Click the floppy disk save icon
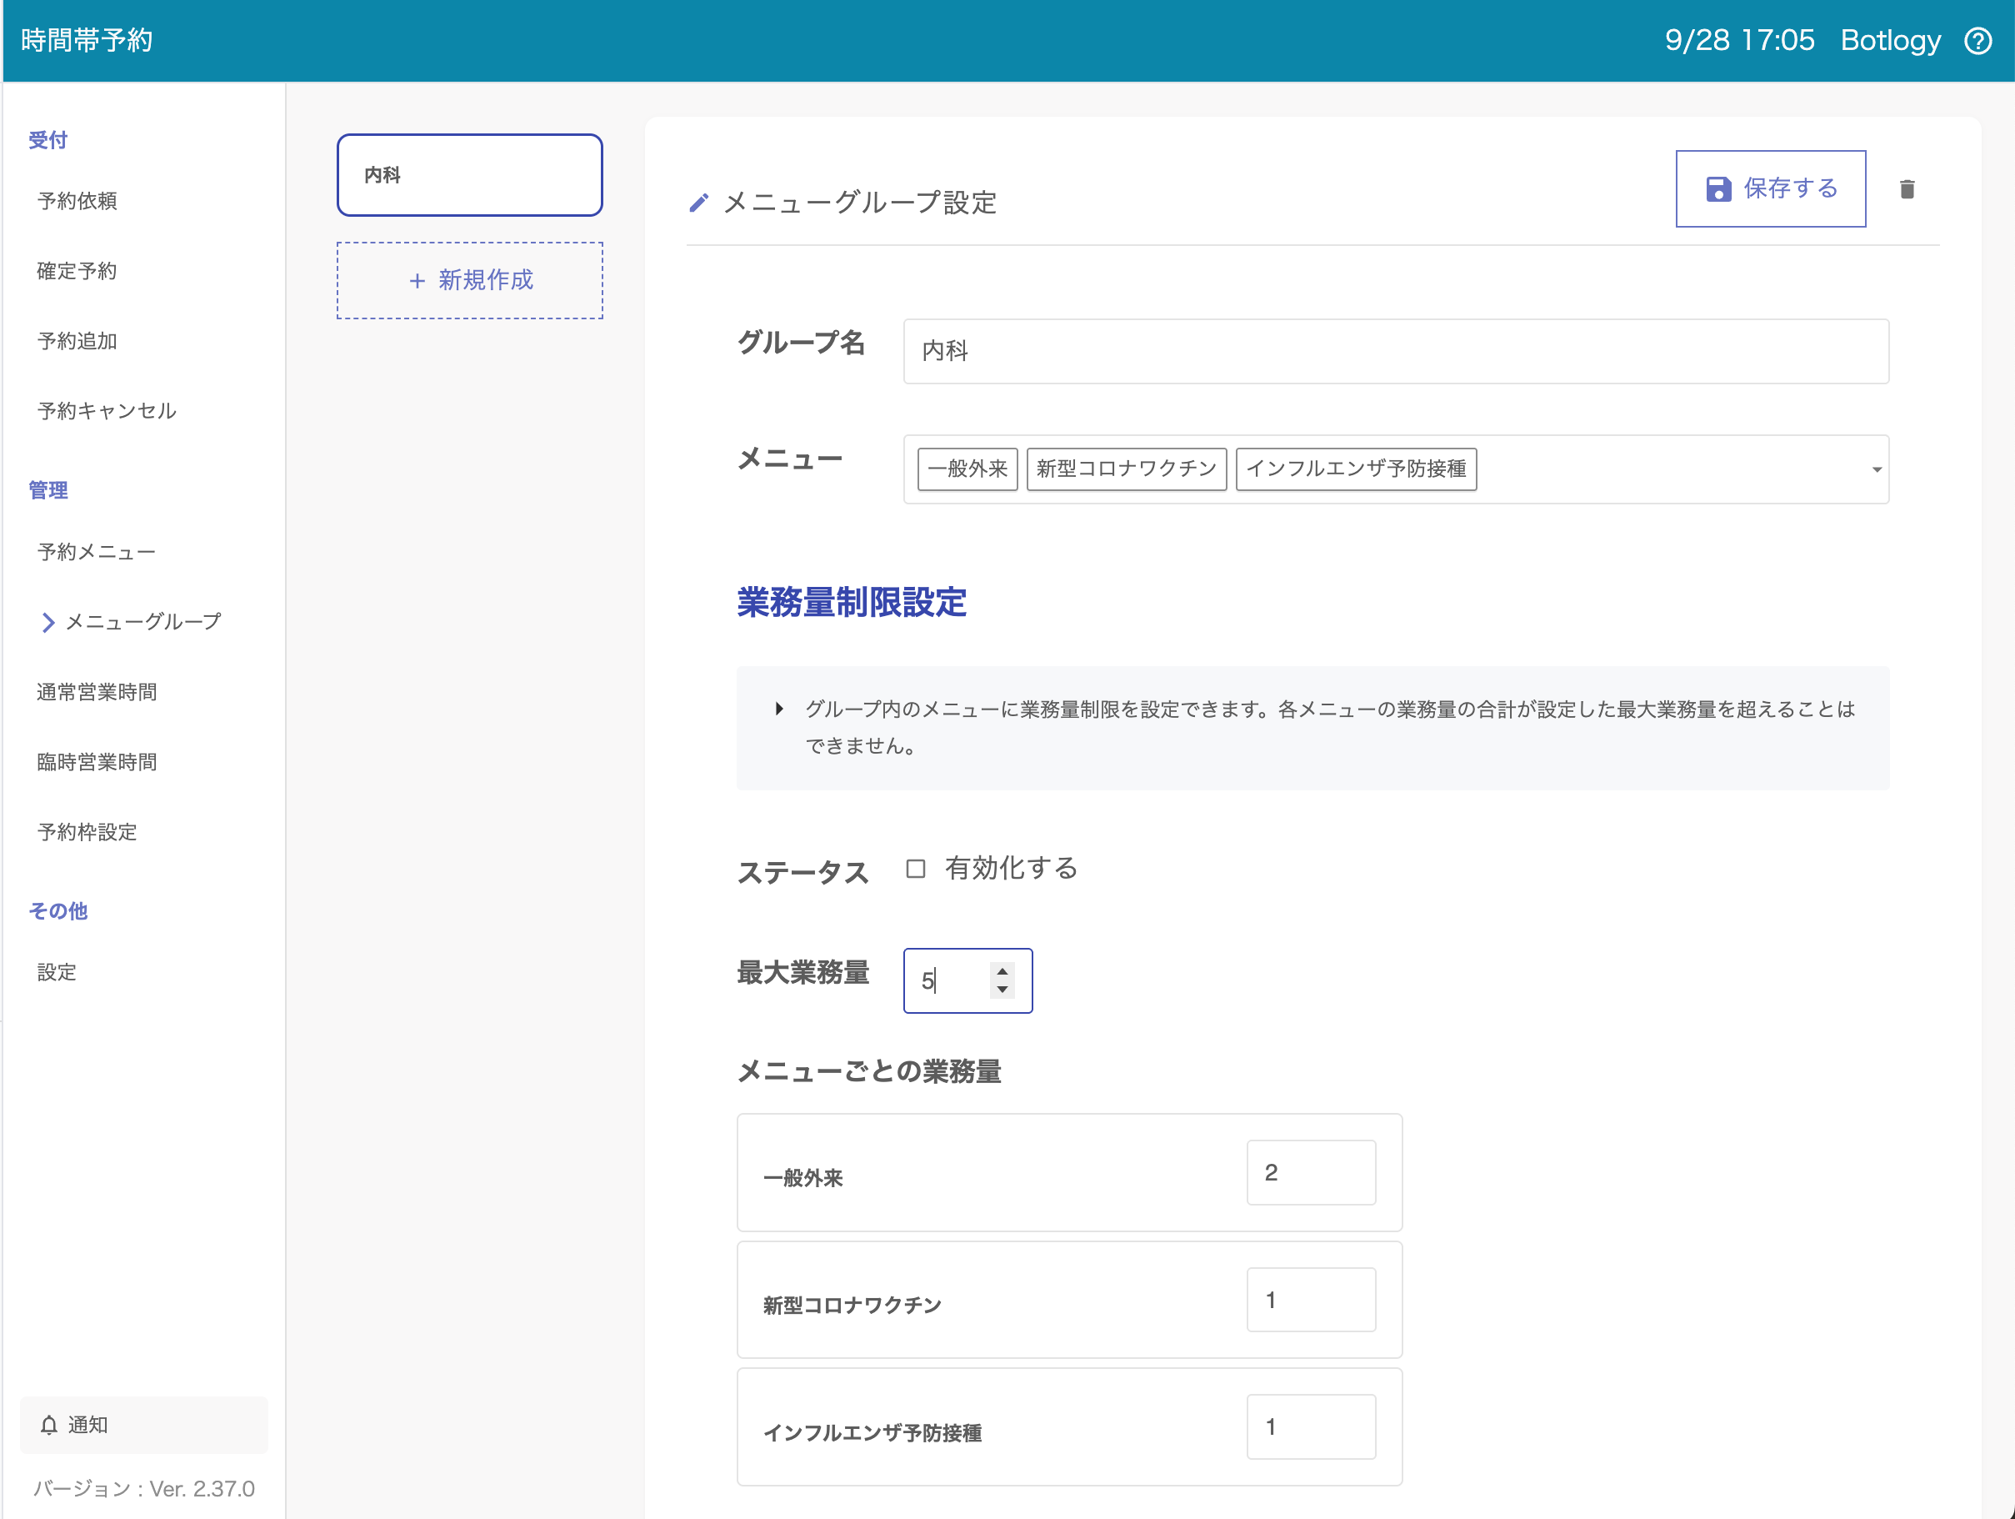Image resolution: width=2015 pixels, height=1519 pixels. [x=1718, y=188]
